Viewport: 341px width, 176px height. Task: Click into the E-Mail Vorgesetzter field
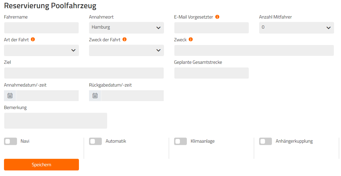point(212,28)
